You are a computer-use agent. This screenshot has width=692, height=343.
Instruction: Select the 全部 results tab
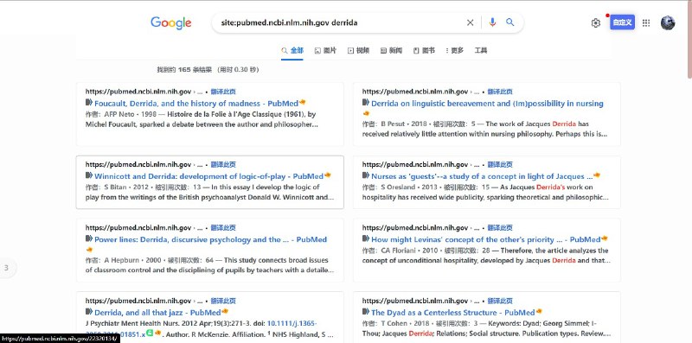[x=292, y=50]
